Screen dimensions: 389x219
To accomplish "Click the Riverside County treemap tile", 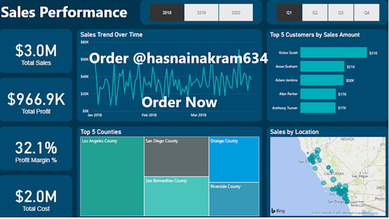I will 234,199.
